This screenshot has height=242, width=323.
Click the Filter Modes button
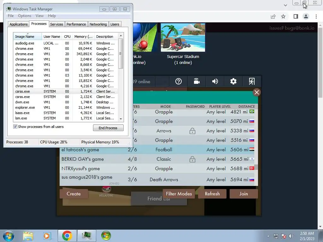coord(179,194)
